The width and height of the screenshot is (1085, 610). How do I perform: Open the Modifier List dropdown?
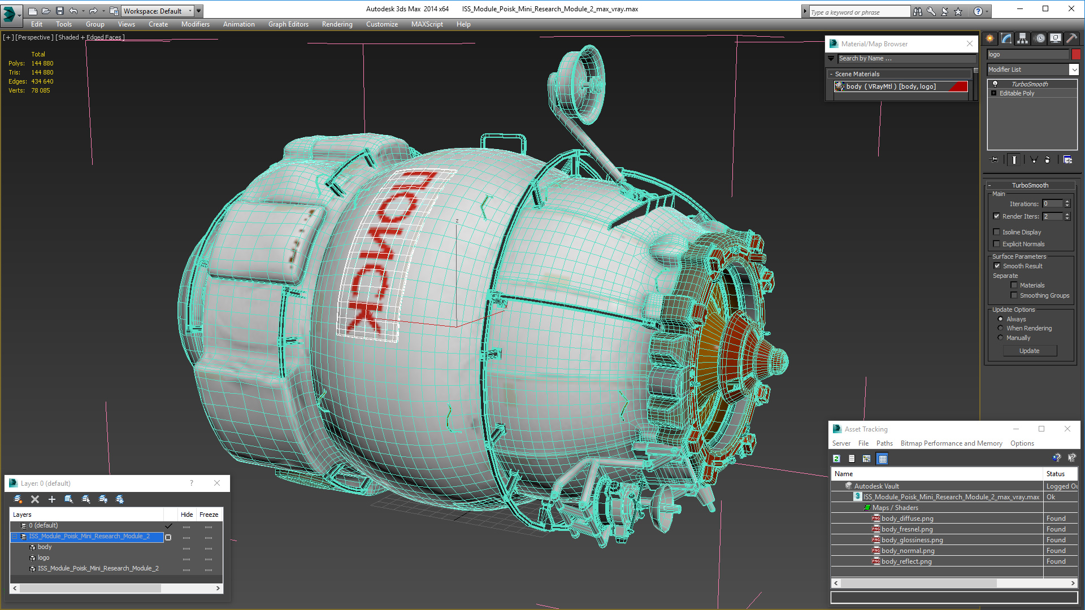coord(1074,69)
